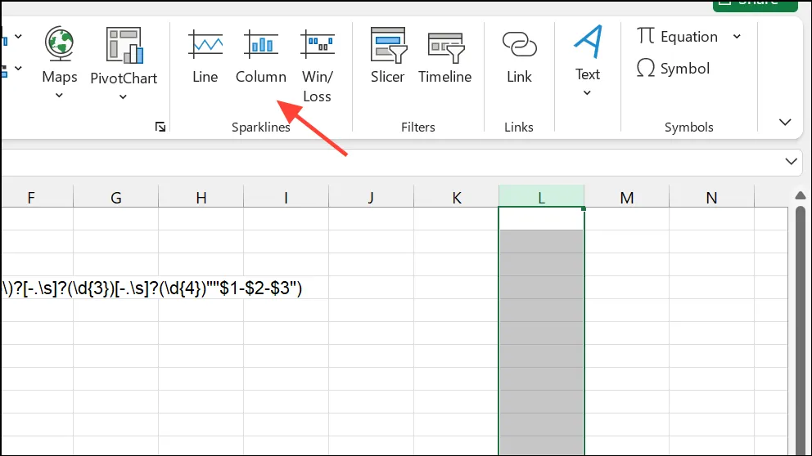Expand the Equation dropdown arrow
The image size is (812, 456).
tap(737, 37)
